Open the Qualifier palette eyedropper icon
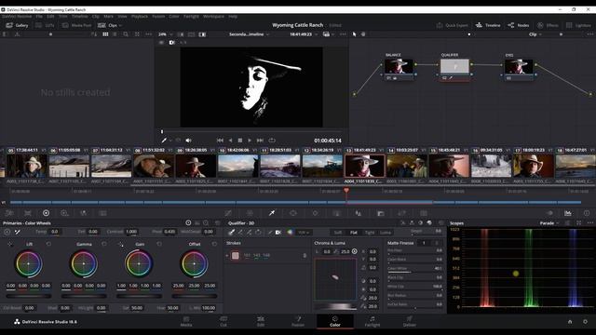Viewport: 596px width, 335px height. [272, 213]
